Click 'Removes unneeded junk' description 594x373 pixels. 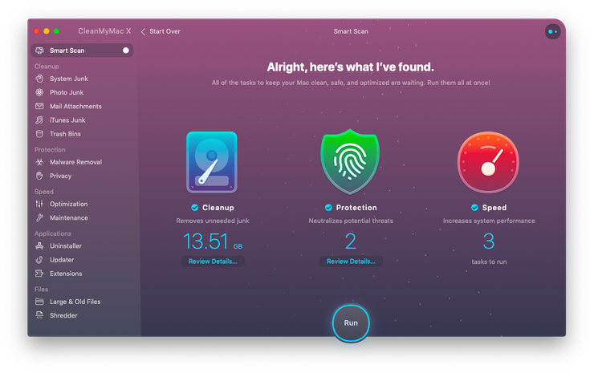[x=213, y=221]
